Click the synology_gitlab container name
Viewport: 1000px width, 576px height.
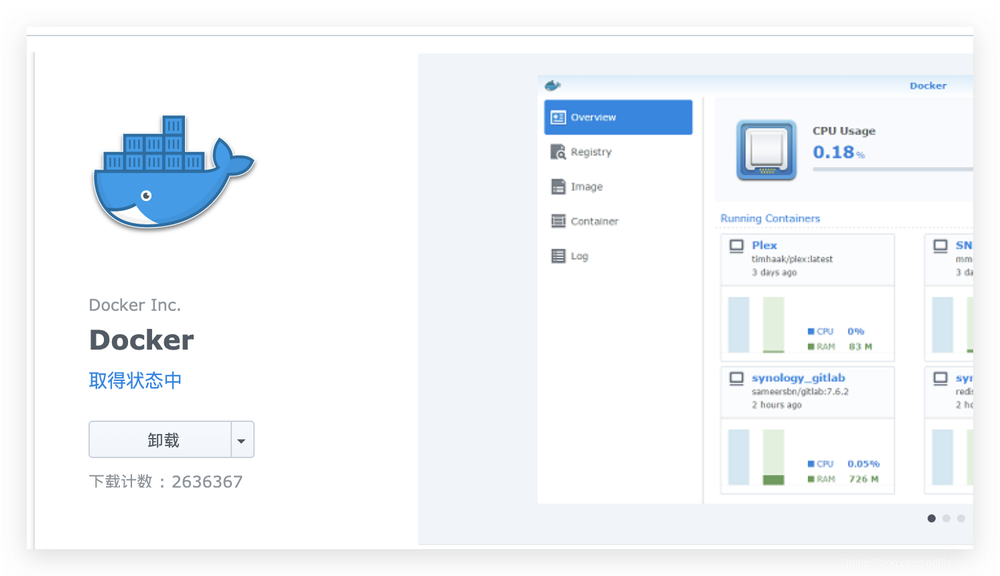[798, 378]
